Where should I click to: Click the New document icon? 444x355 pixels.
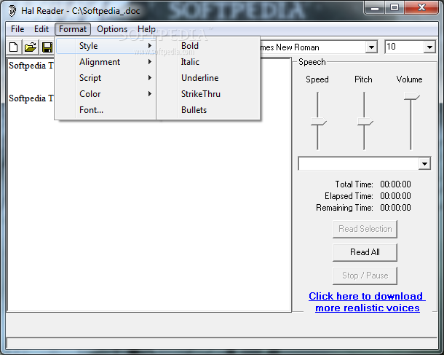[13, 47]
